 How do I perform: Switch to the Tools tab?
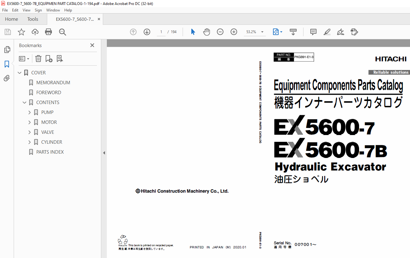point(33,19)
